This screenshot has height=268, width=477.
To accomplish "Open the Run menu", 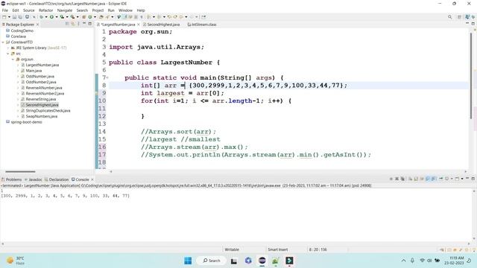I will [111, 10].
